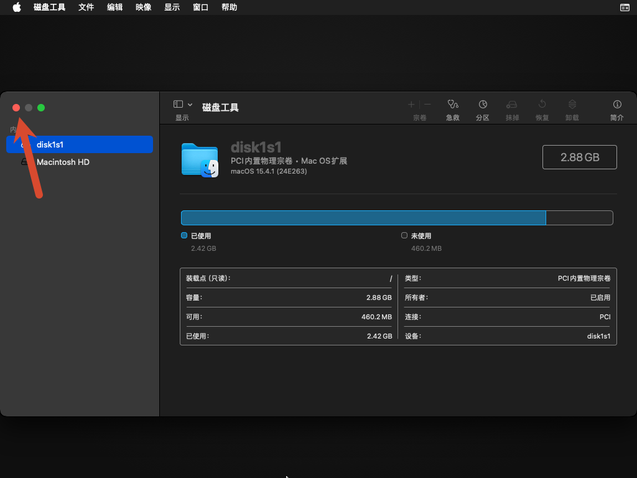Click the 已使用 row value 2.42 GB in table
Viewport: 637px width, 478px height.
click(379, 336)
